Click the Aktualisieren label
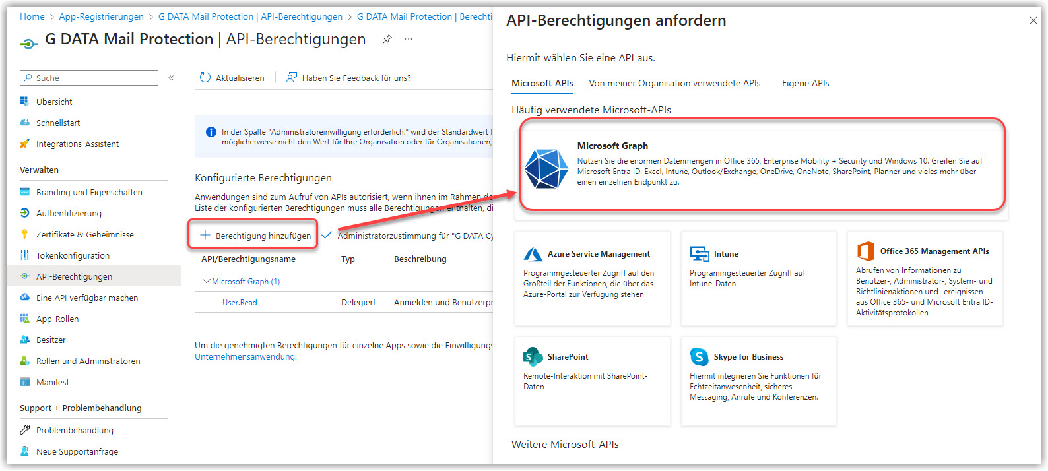The image size is (1048, 471). 240,78
